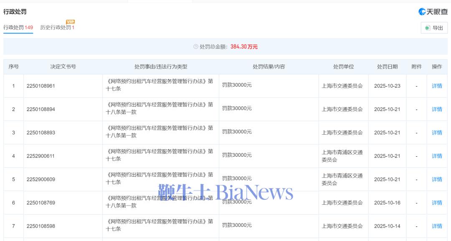Select the 384.30万元 total penalty amount
Image resolution: width=451 pixels, height=241 pixels.
pos(244,47)
